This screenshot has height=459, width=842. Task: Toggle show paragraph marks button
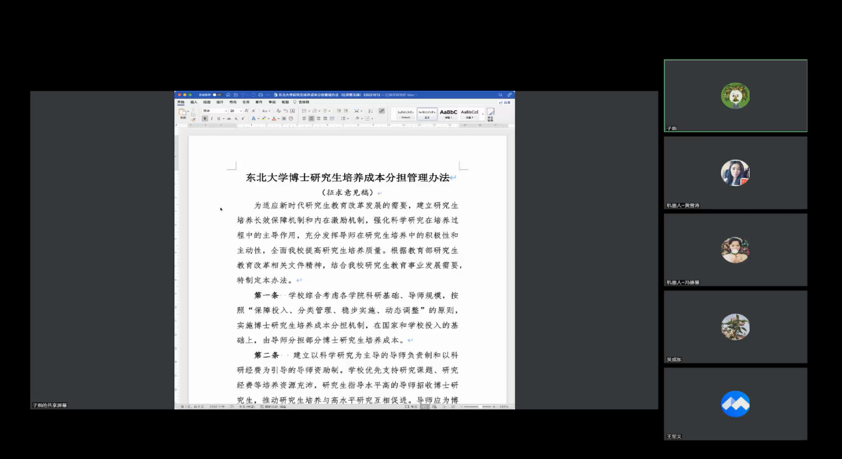tap(381, 111)
